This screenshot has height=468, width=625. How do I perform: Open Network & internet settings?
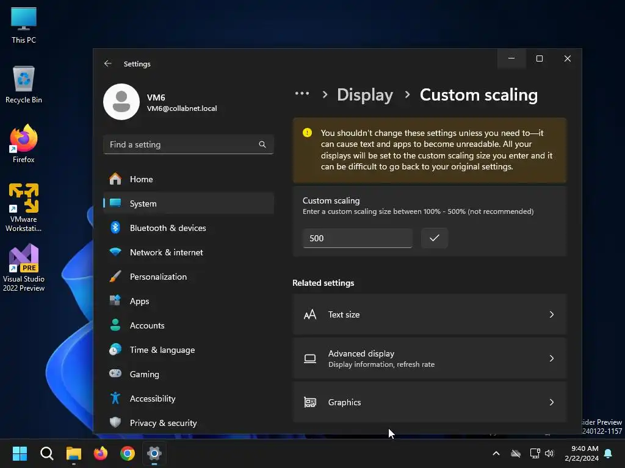(188, 252)
